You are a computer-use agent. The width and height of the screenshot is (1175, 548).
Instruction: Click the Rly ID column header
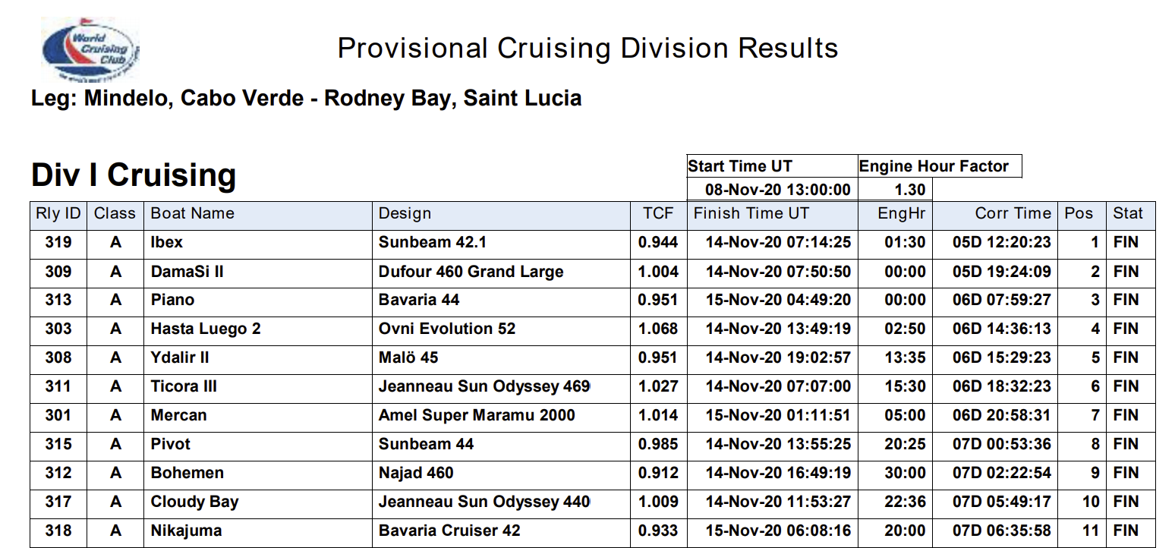58,213
